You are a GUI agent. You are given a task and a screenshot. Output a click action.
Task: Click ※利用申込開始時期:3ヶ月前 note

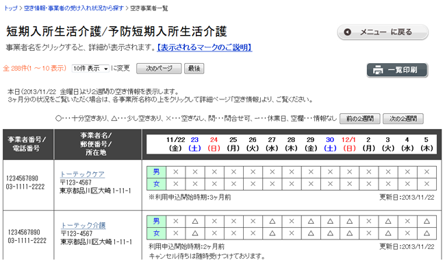coord(190,197)
